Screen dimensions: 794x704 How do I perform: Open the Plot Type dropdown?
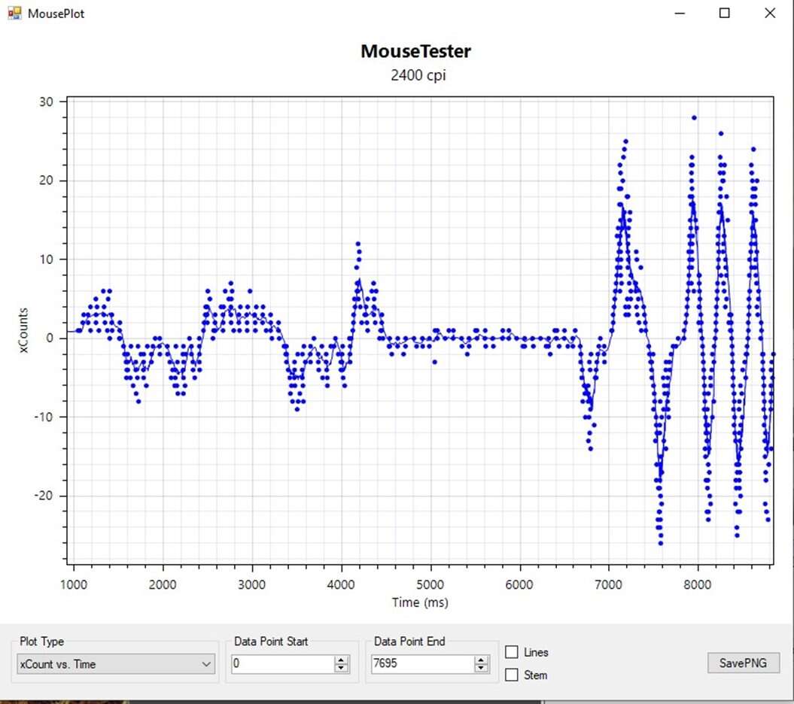pos(116,664)
